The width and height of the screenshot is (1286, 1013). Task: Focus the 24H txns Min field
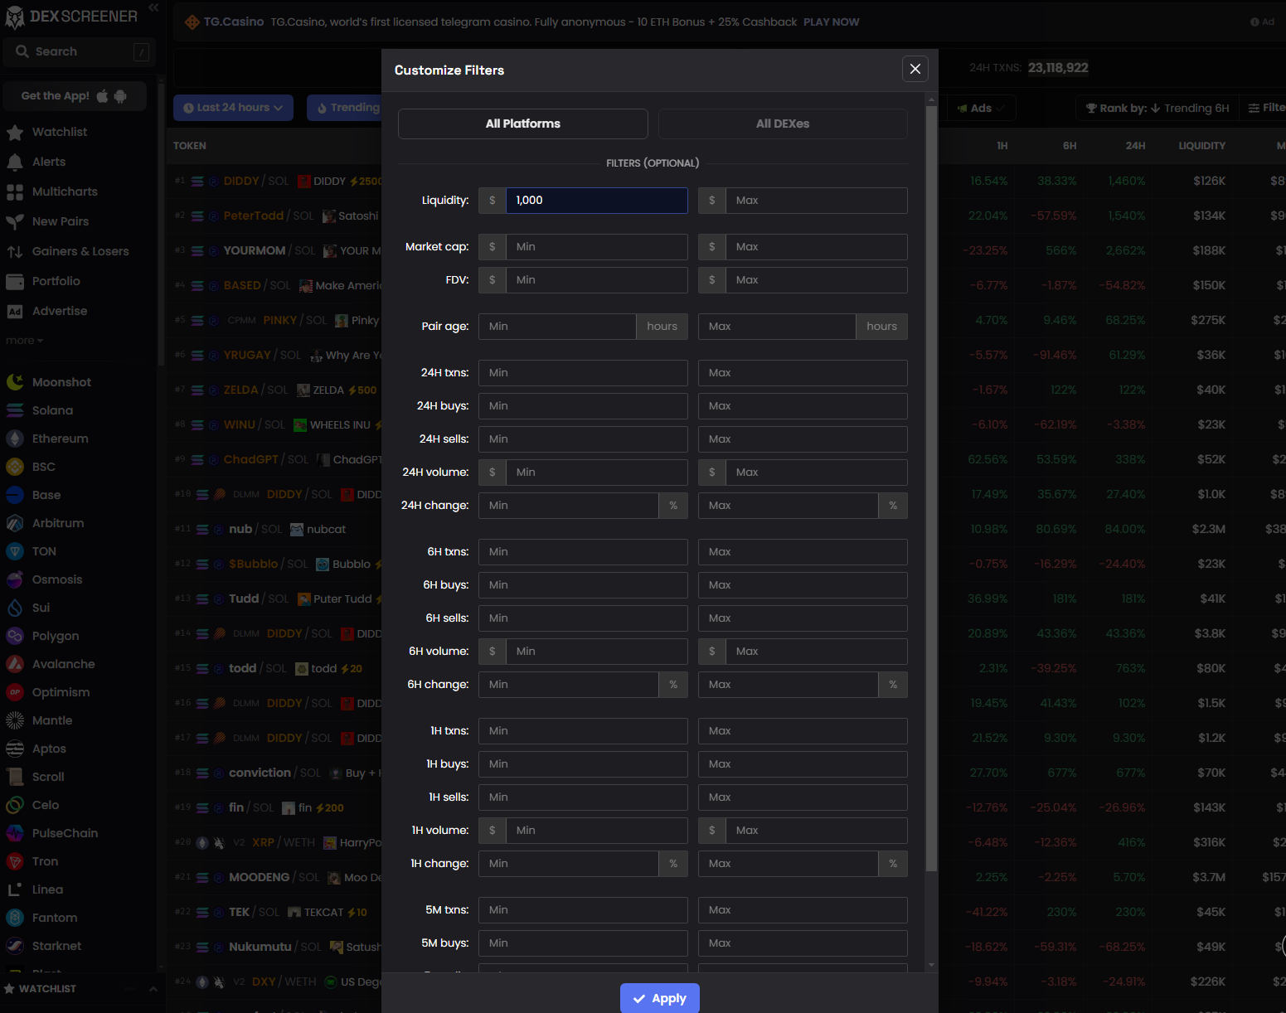pos(583,373)
